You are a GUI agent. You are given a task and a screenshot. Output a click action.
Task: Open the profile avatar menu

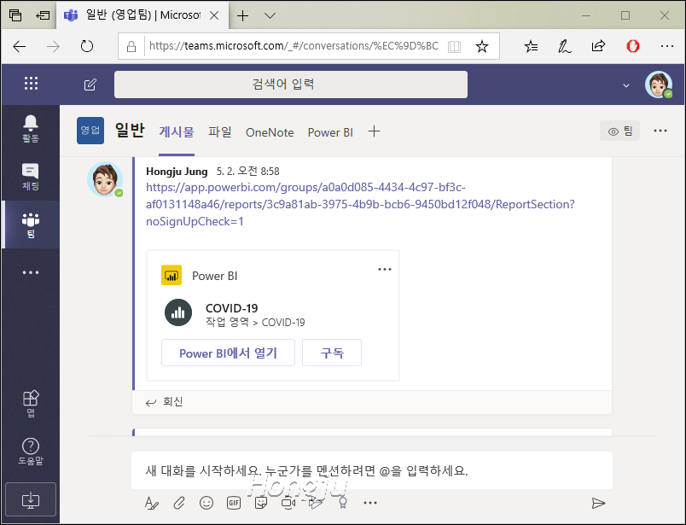pyautogui.click(x=659, y=85)
